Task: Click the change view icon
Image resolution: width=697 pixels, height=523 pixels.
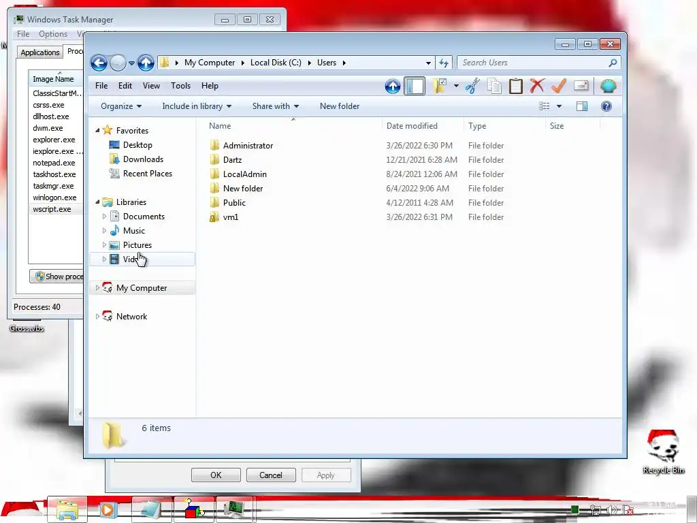Action: pos(544,106)
